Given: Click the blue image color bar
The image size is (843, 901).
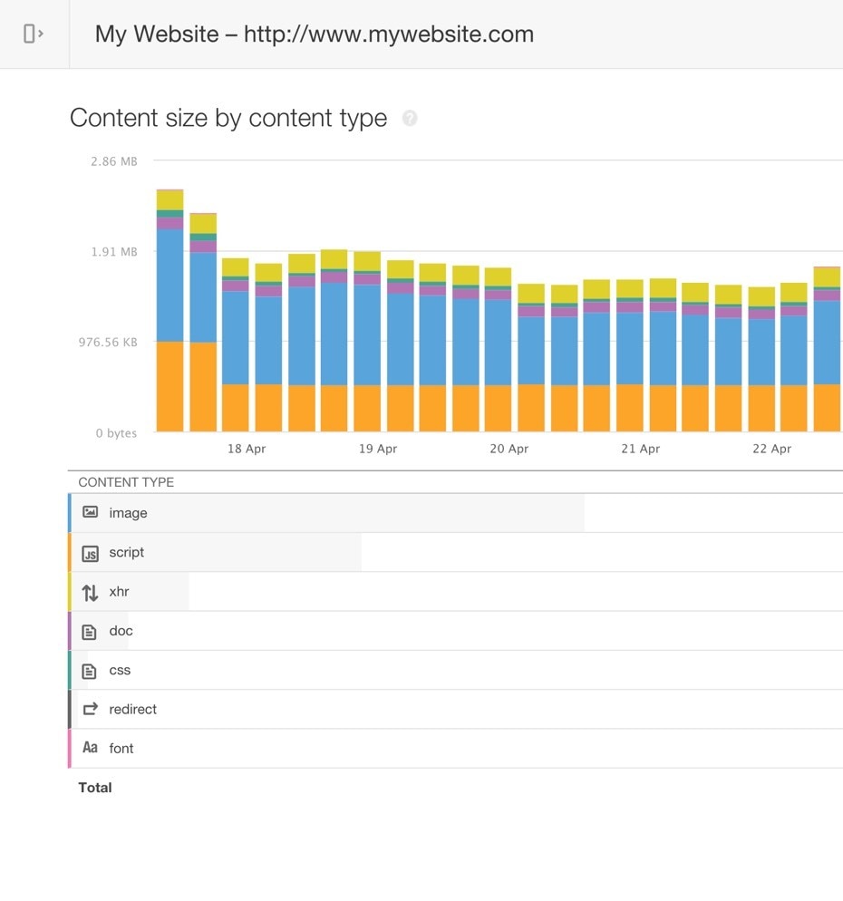Looking at the screenshot, I should click(70, 513).
